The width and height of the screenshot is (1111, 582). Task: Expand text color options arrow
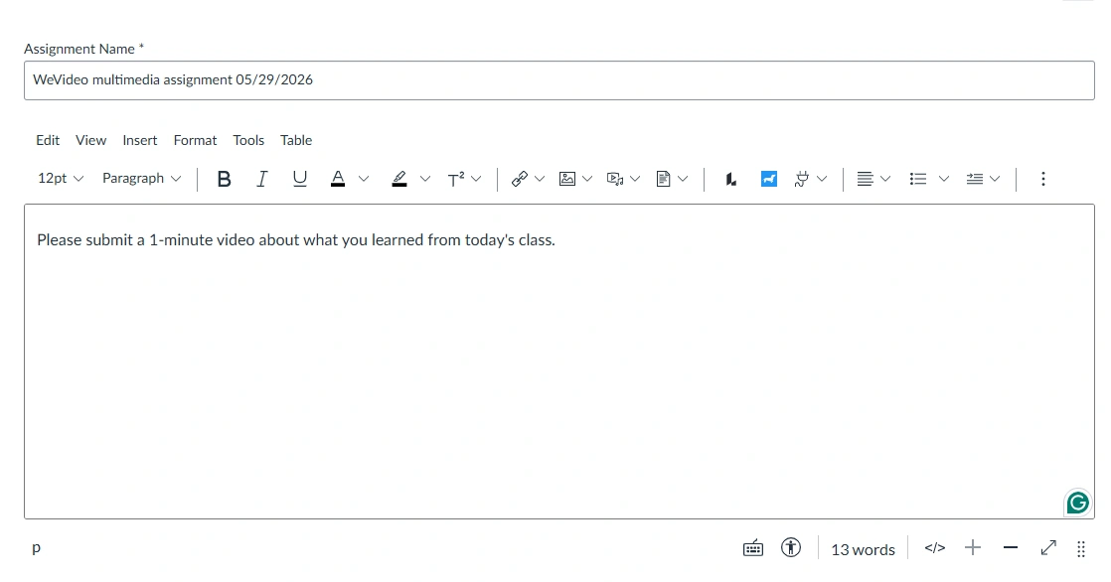tap(364, 179)
